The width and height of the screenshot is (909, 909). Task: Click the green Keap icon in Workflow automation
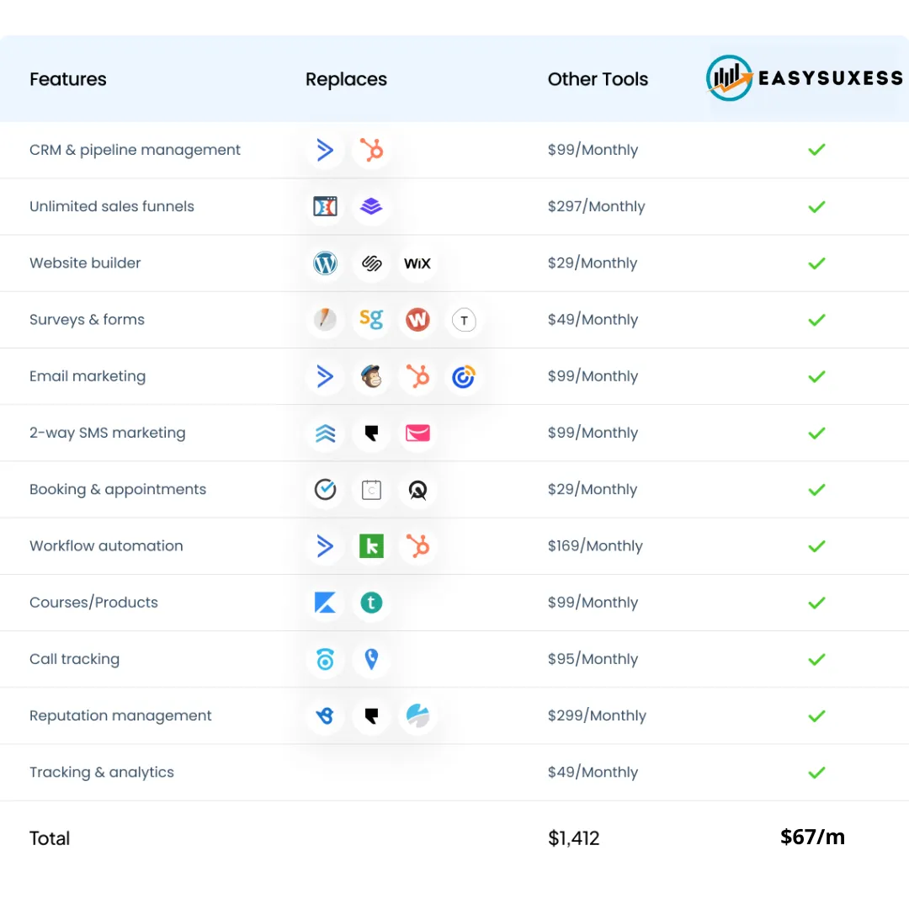[371, 546]
